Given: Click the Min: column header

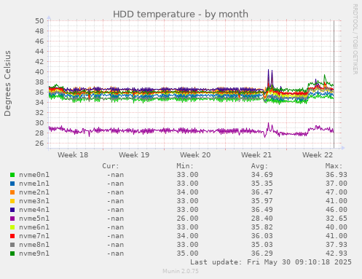Looking at the screenshot, I should coord(185,166).
